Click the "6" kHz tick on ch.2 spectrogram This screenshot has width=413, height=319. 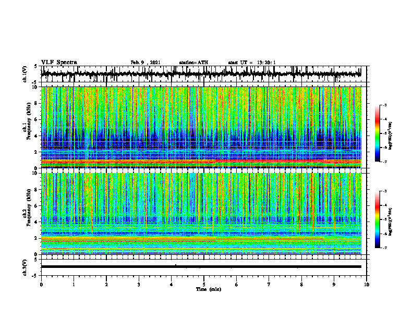click(37, 206)
